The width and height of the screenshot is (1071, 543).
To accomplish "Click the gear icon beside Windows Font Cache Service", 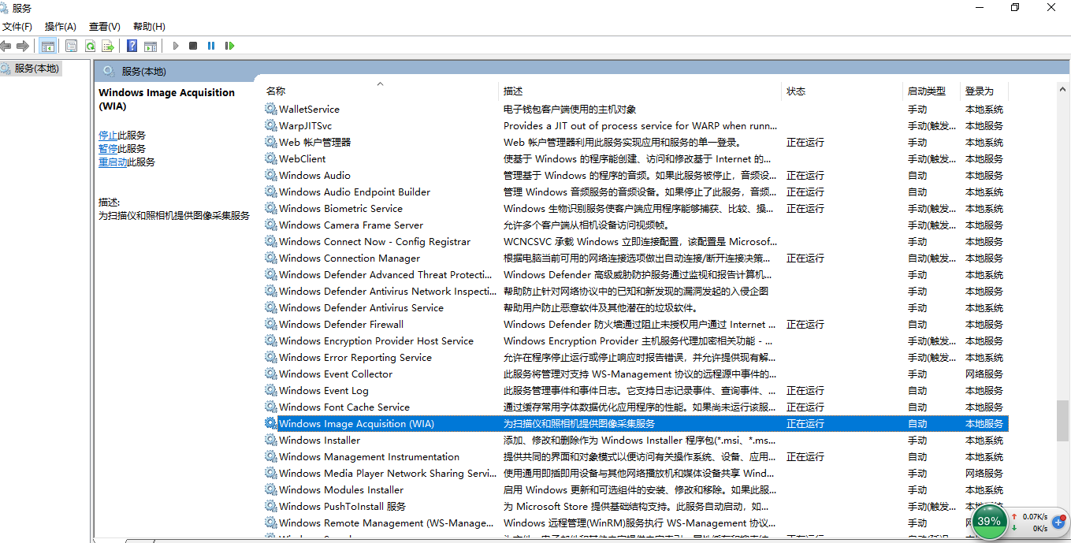I will pos(271,407).
